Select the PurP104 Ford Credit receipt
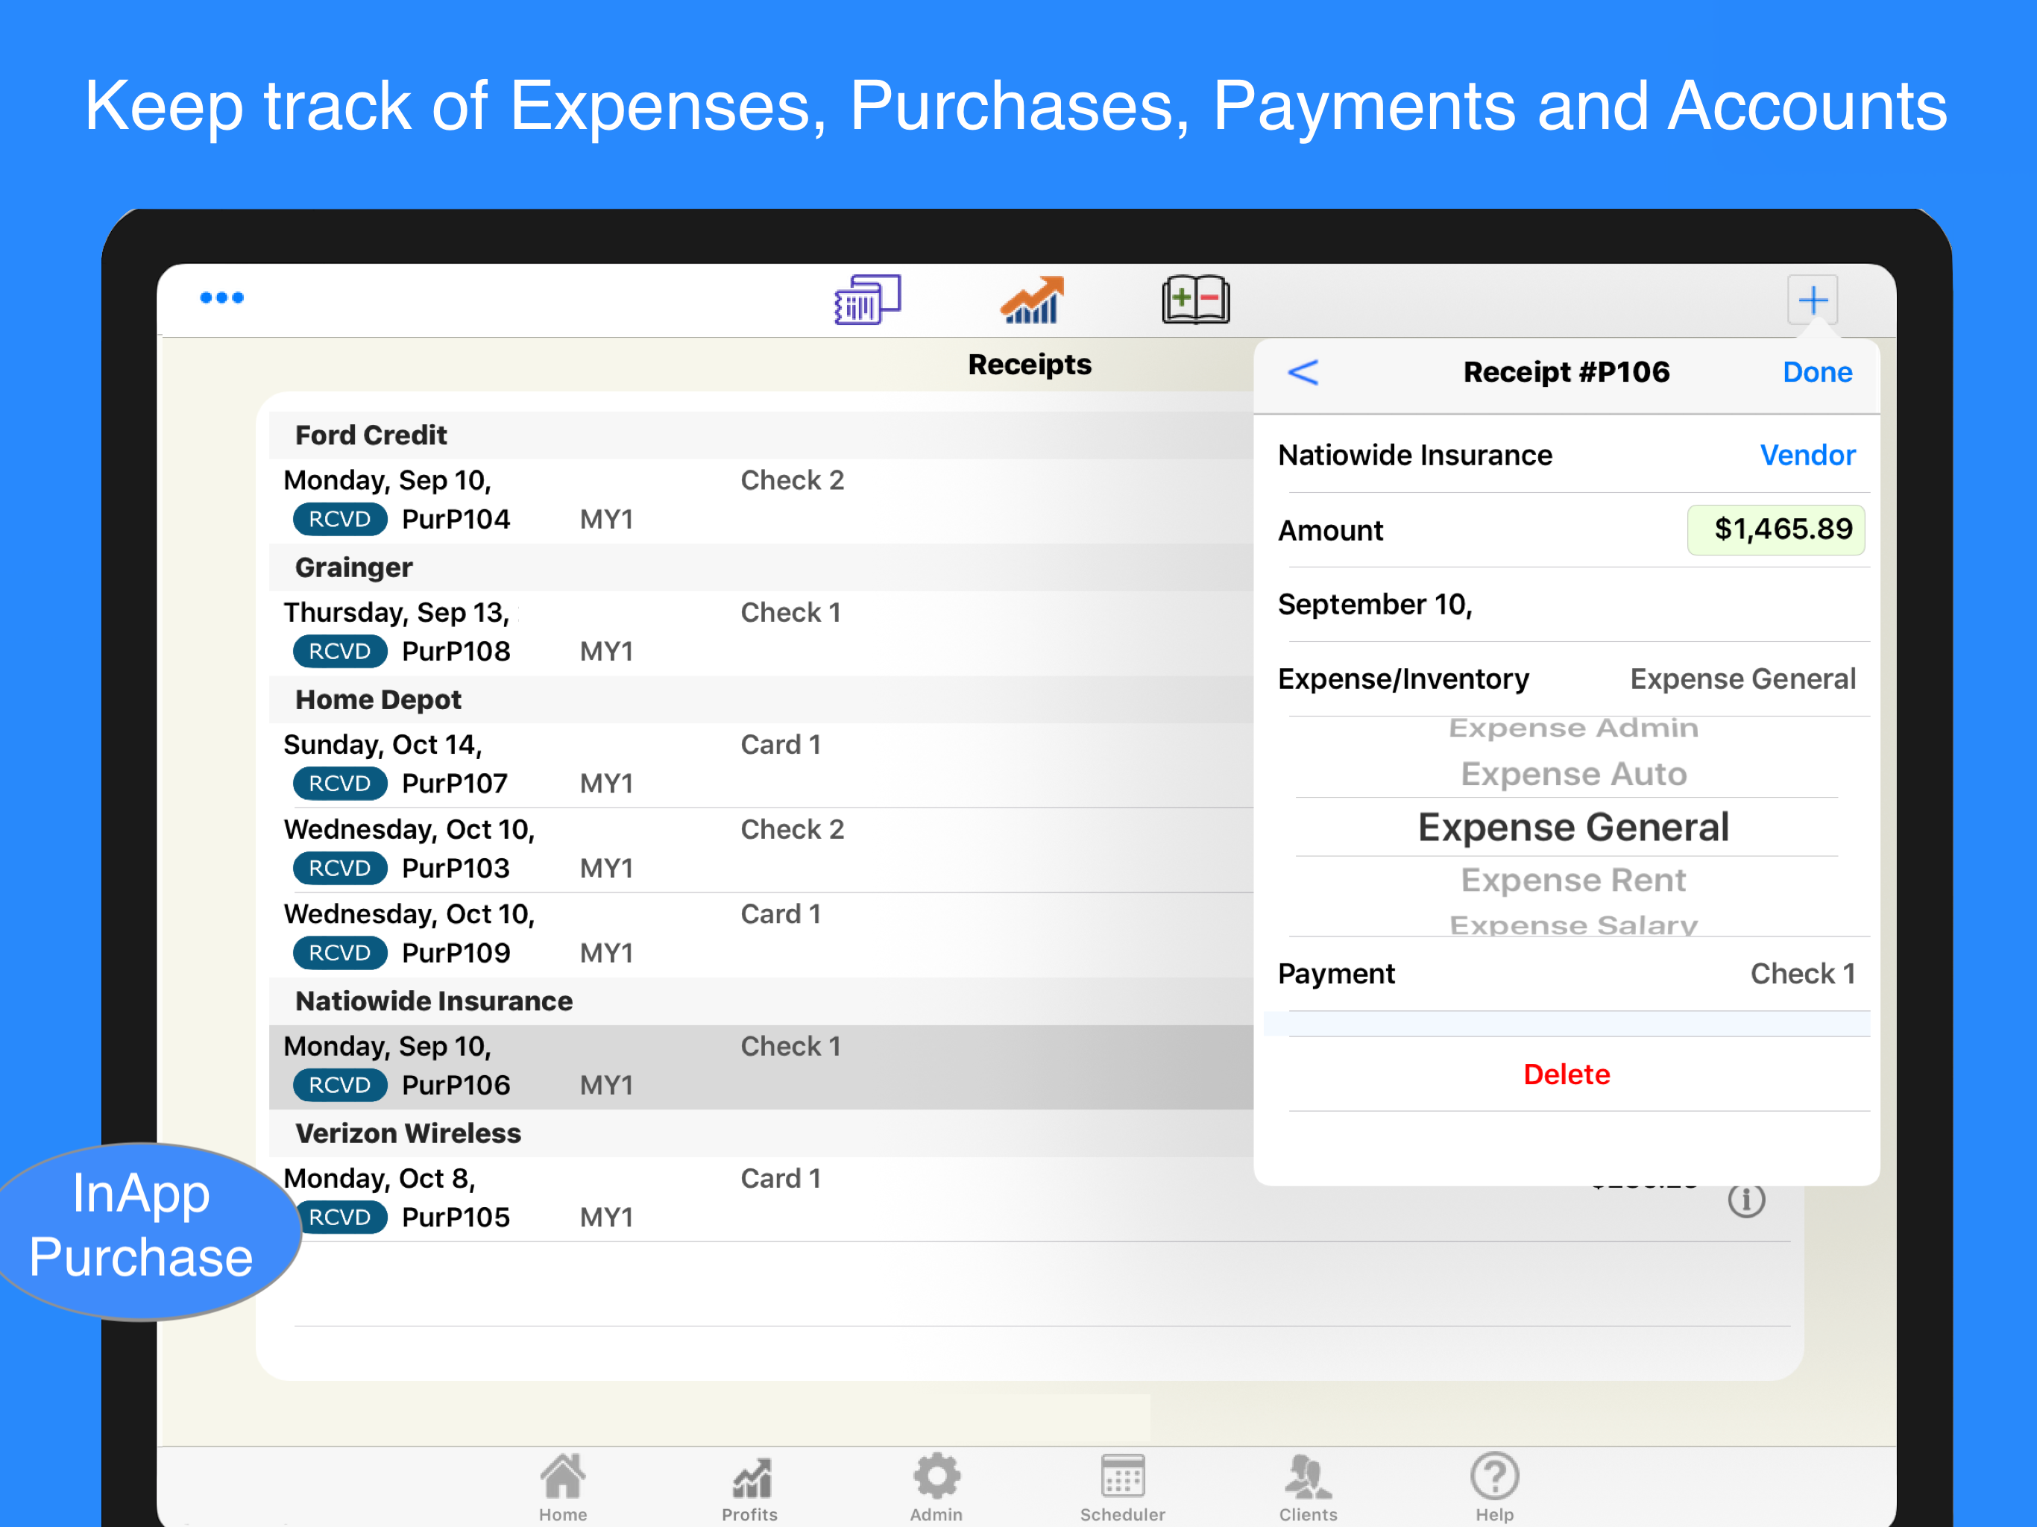Viewport: 2037px width, 1527px height. click(x=761, y=500)
